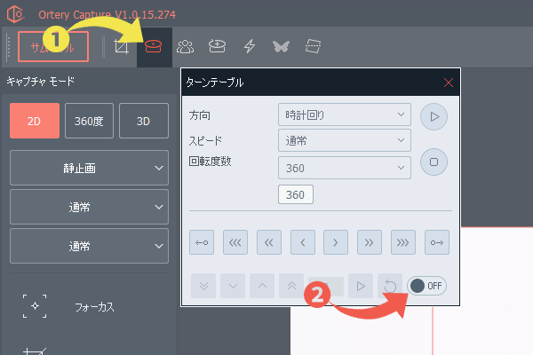Select 360度 capture mode
Screen dimensions: 533x355
click(89, 121)
